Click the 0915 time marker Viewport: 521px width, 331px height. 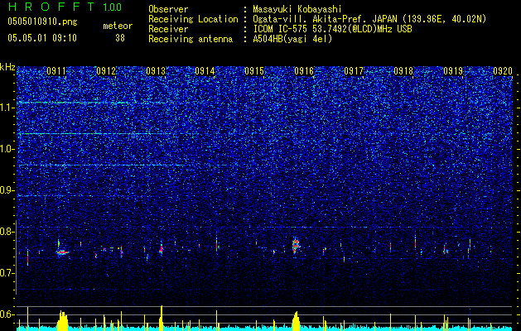pos(254,71)
